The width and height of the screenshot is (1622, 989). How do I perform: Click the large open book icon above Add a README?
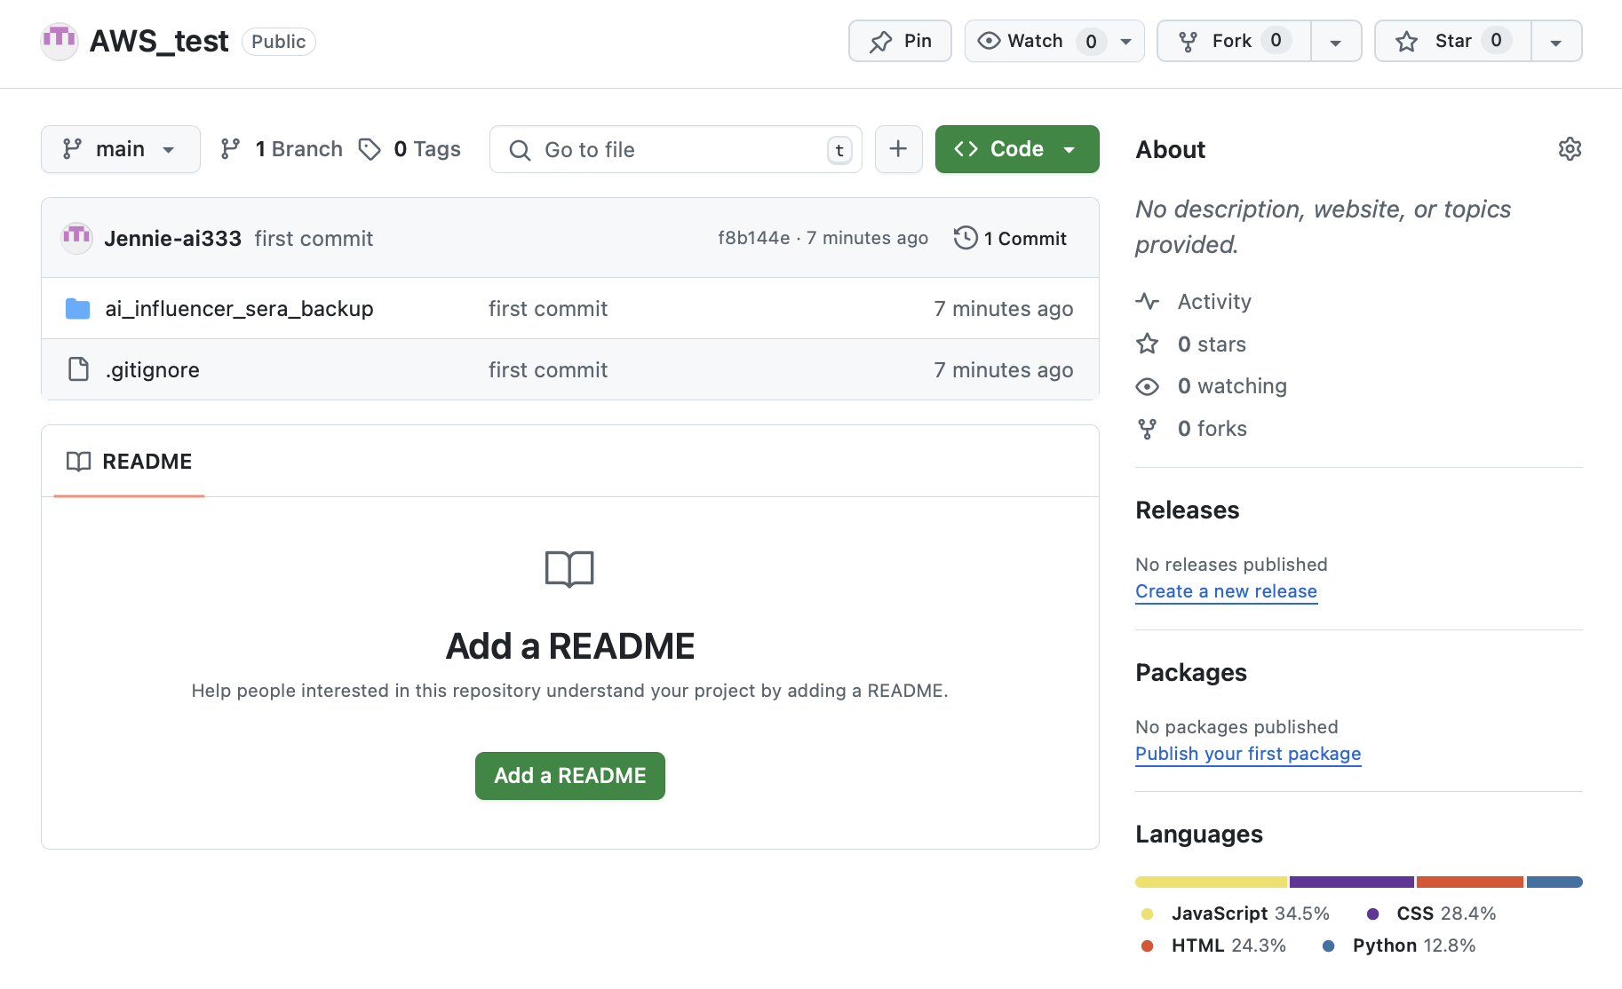coord(569,569)
